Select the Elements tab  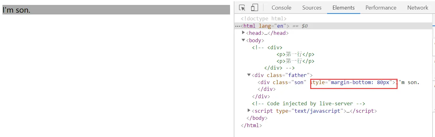point(343,8)
